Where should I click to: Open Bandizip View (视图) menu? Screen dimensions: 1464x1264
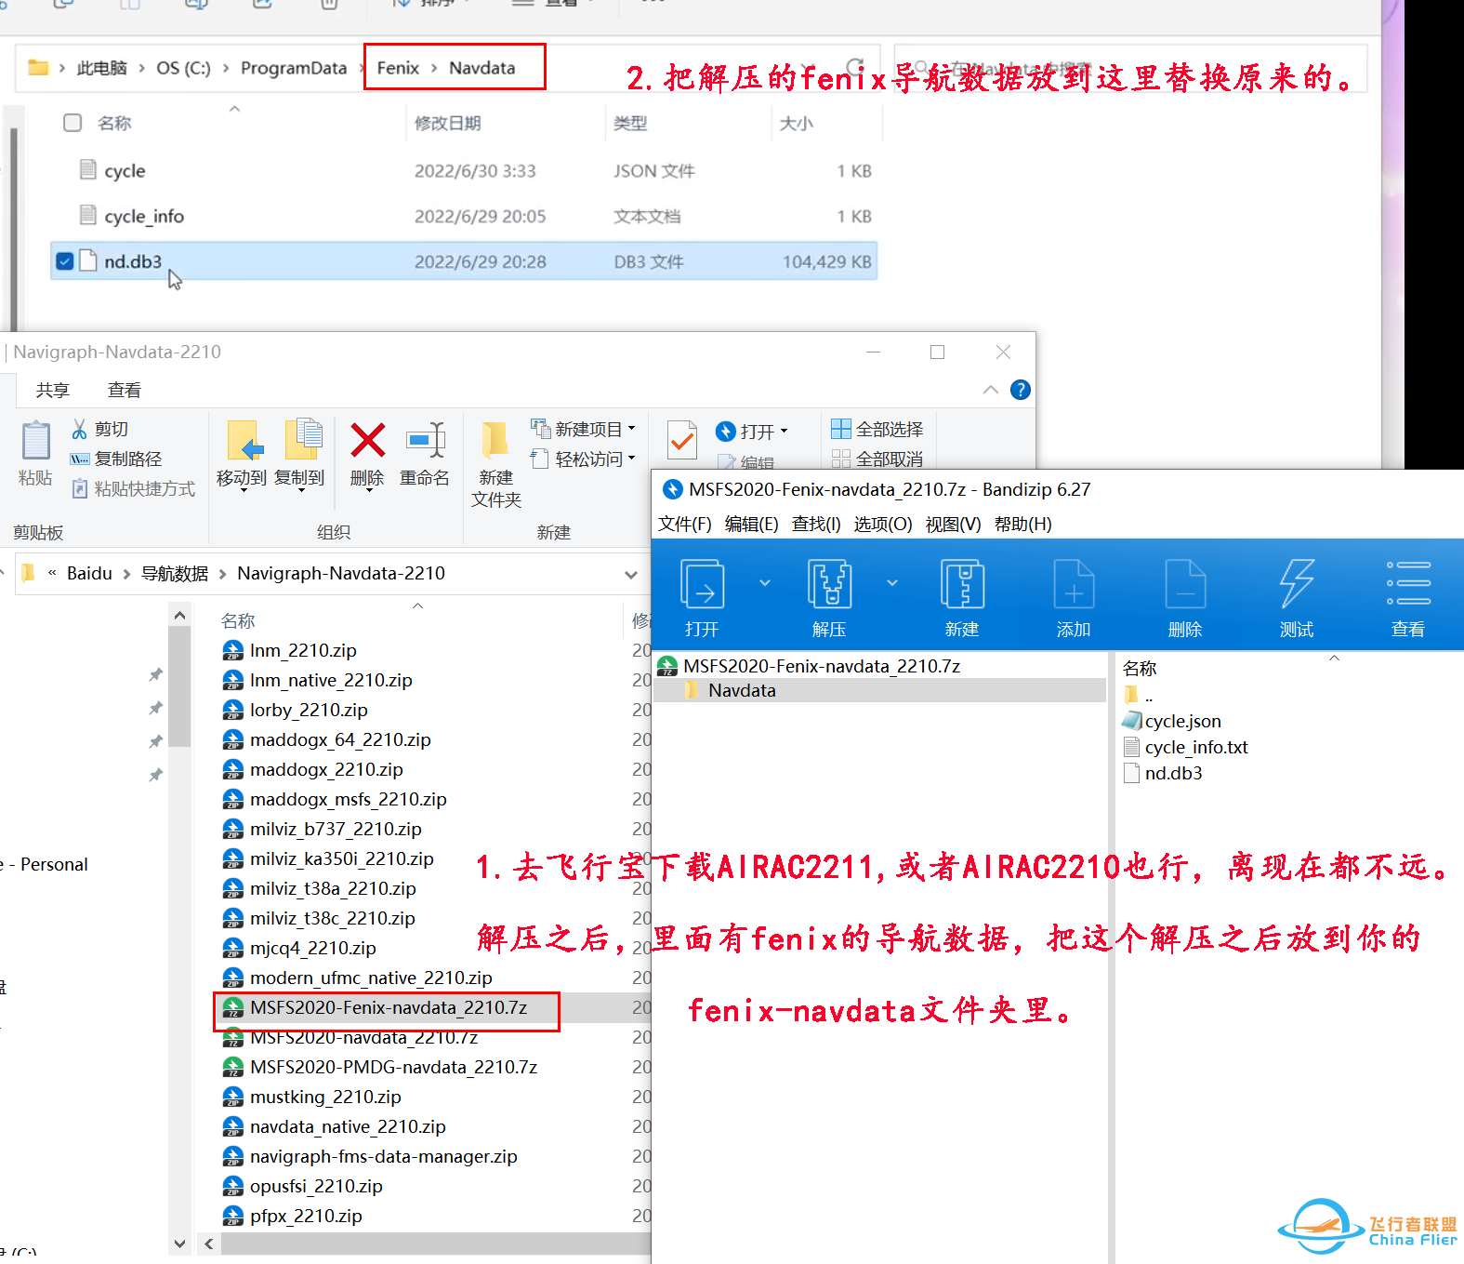click(953, 524)
